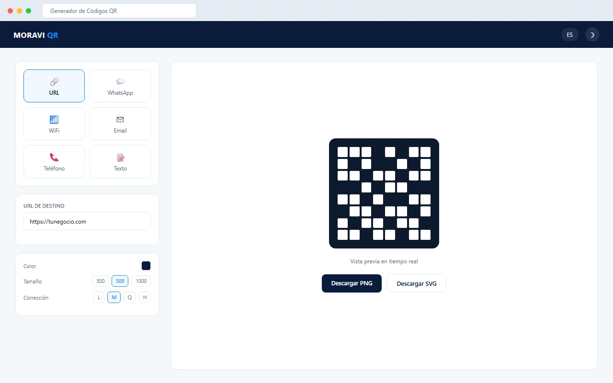The image size is (613, 383).
Task: Click the 'URL DE DESTINO' label
Action: pyautogui.click(x=44, y=206)
